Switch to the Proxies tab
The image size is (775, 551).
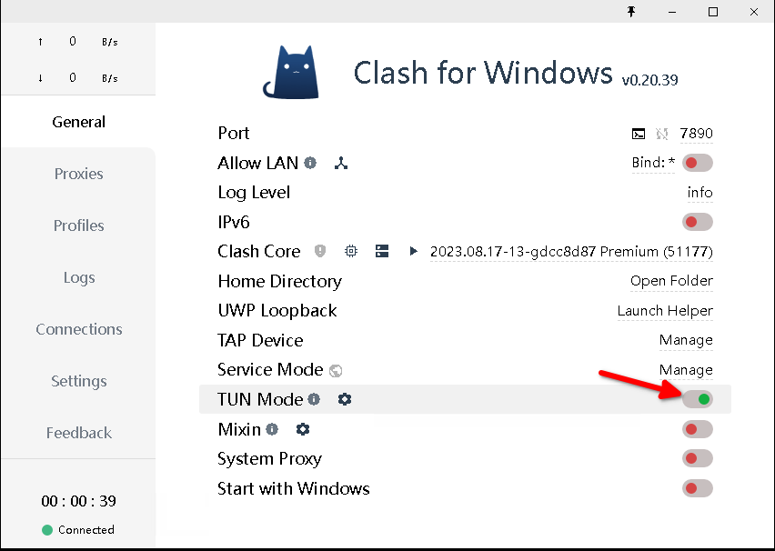[78, 174]
